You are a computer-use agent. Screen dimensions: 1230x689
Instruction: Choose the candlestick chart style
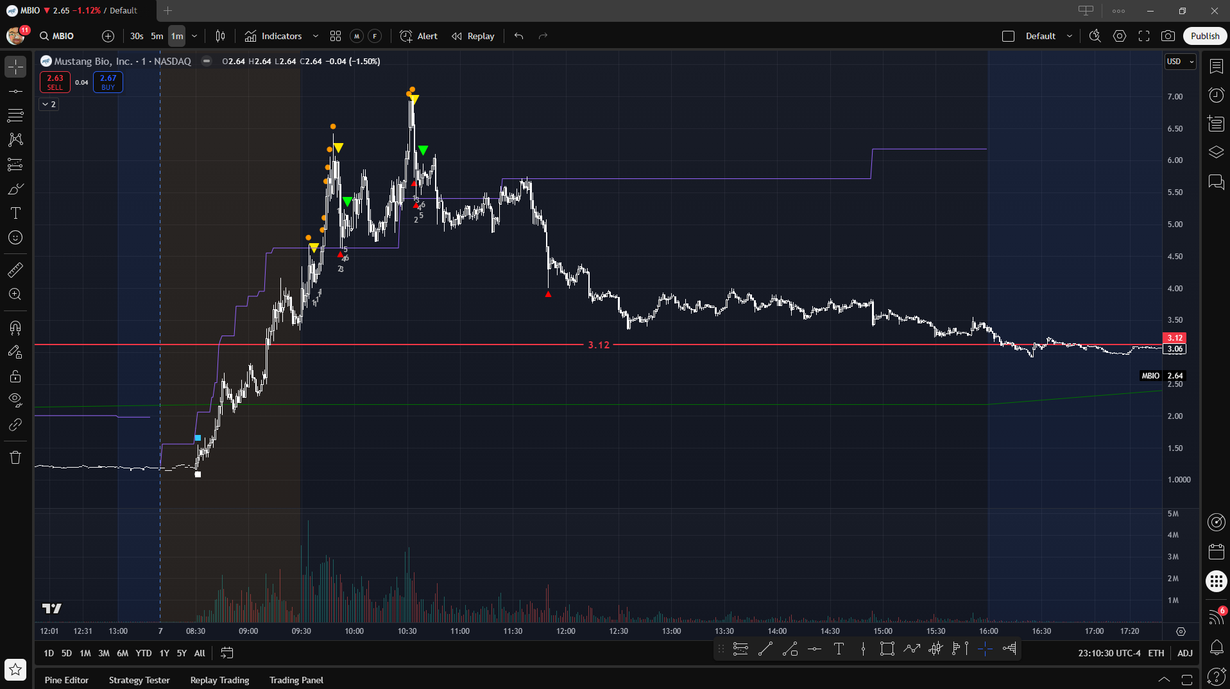pos(220,36)
